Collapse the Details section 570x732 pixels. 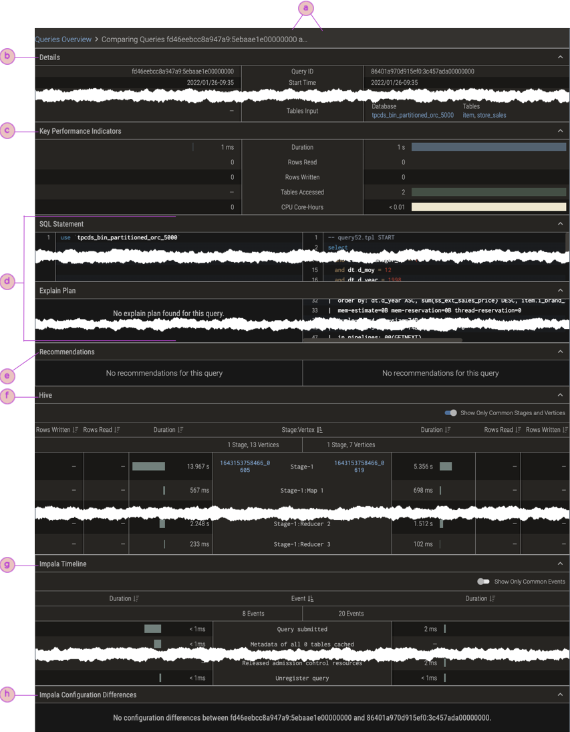click(x=561, y=57)
